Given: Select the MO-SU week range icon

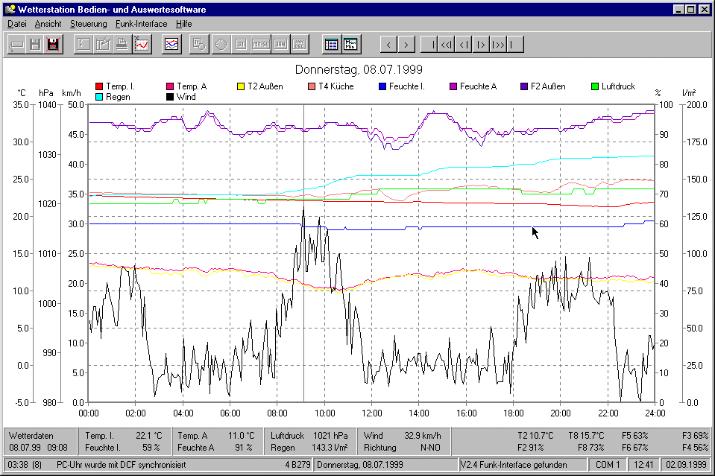Looking at the screenshot, I should (261, 45).
